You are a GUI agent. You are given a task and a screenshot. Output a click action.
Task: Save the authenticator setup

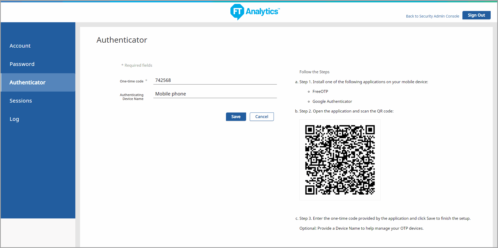(236, 117)
